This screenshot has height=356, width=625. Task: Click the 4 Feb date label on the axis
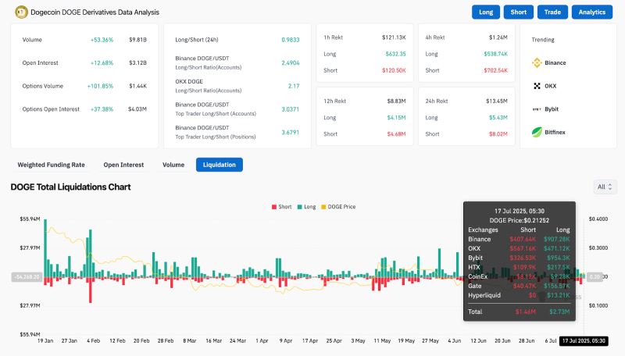pos(94,341)
